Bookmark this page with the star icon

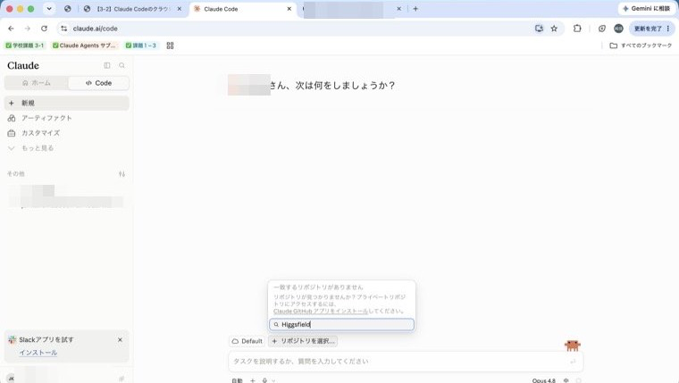coord(554,29)
